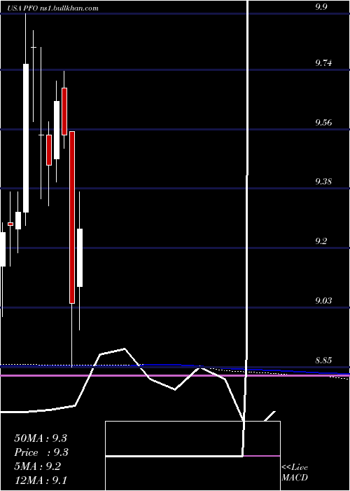Click the 'USA PFO ns1.bullkhan.com' title text
Viewport: 350px width, 491px height.
[x=52, y=8]
